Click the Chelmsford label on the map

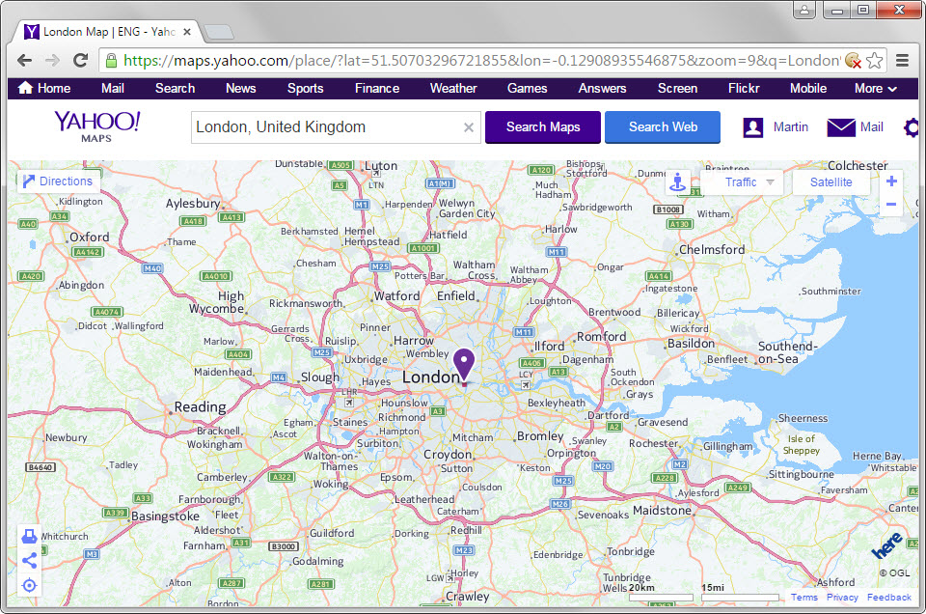pyautogui.click(x=712, y=249)
